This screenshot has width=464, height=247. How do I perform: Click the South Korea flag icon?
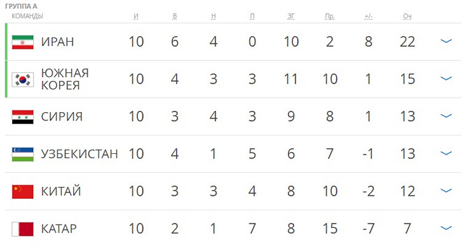[23, 80]
